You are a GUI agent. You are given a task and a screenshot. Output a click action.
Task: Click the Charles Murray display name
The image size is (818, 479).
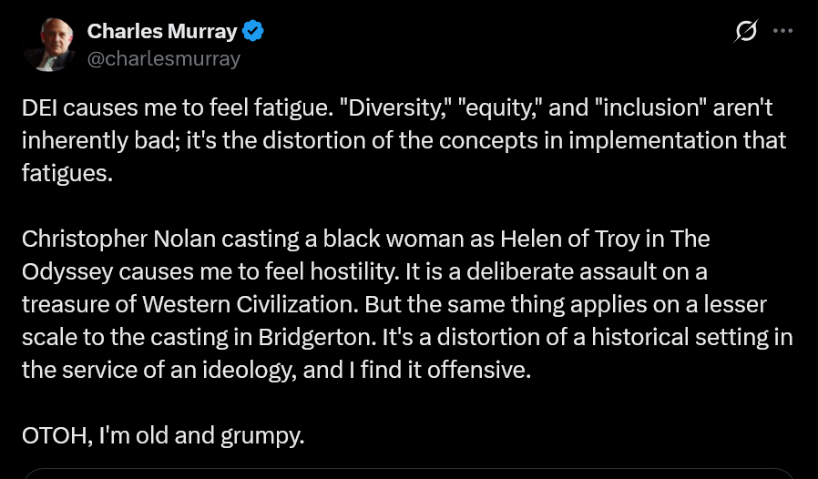[x=161, y=31]
